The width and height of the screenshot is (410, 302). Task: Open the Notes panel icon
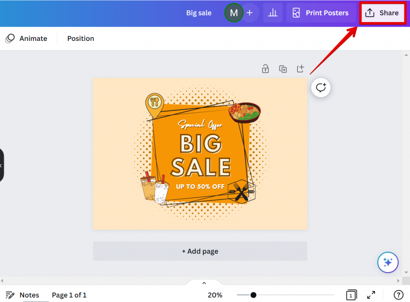[10, 295]
